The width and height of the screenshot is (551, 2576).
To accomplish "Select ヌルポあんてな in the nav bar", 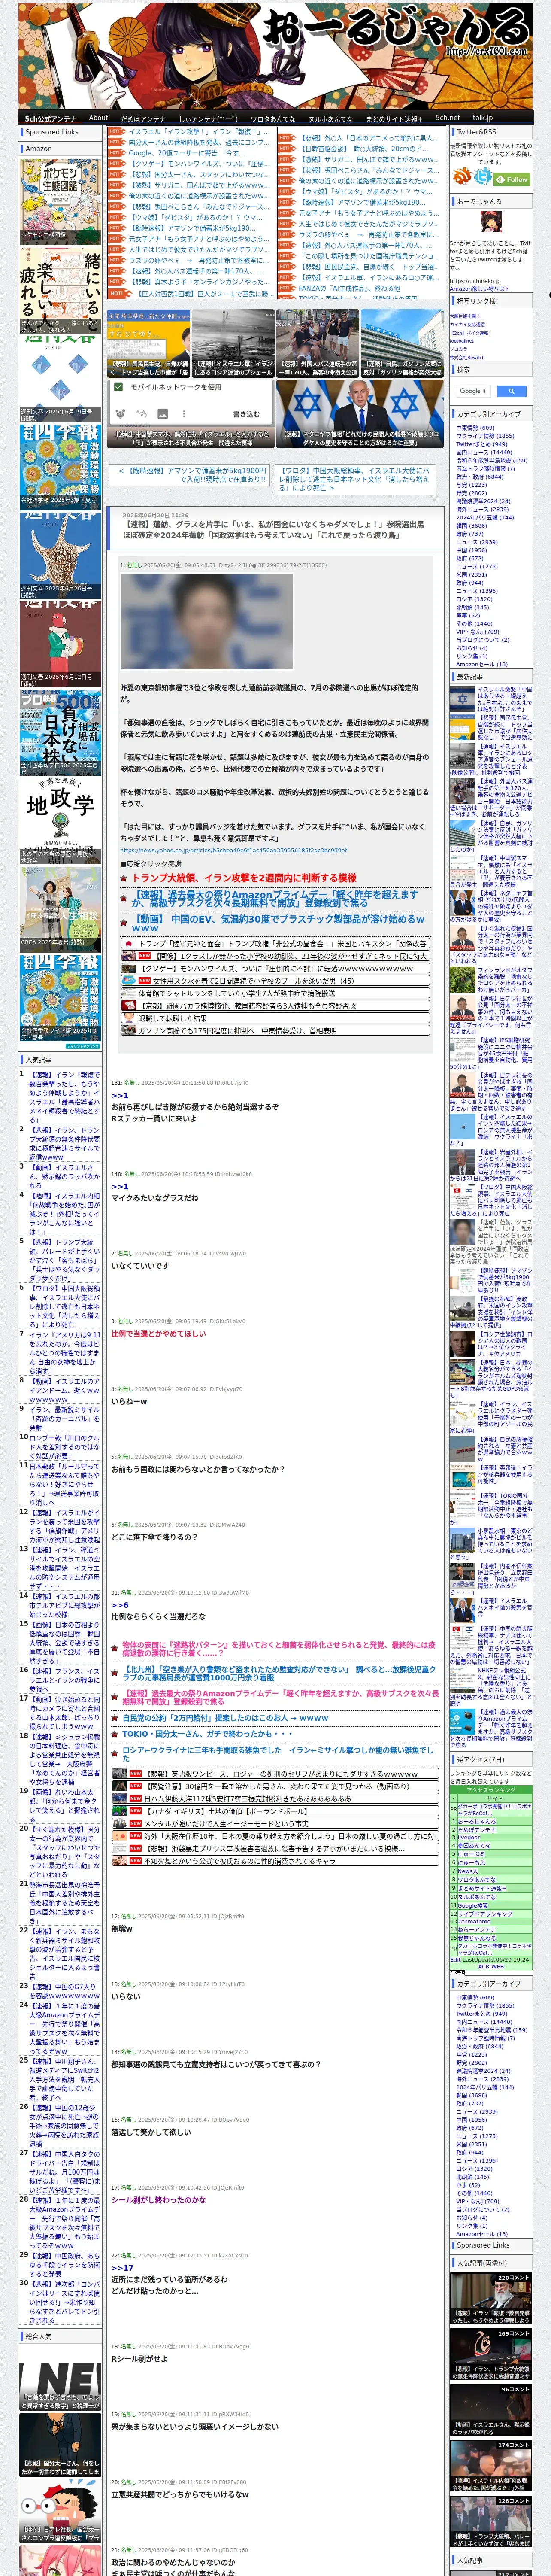I will [330, 118].
